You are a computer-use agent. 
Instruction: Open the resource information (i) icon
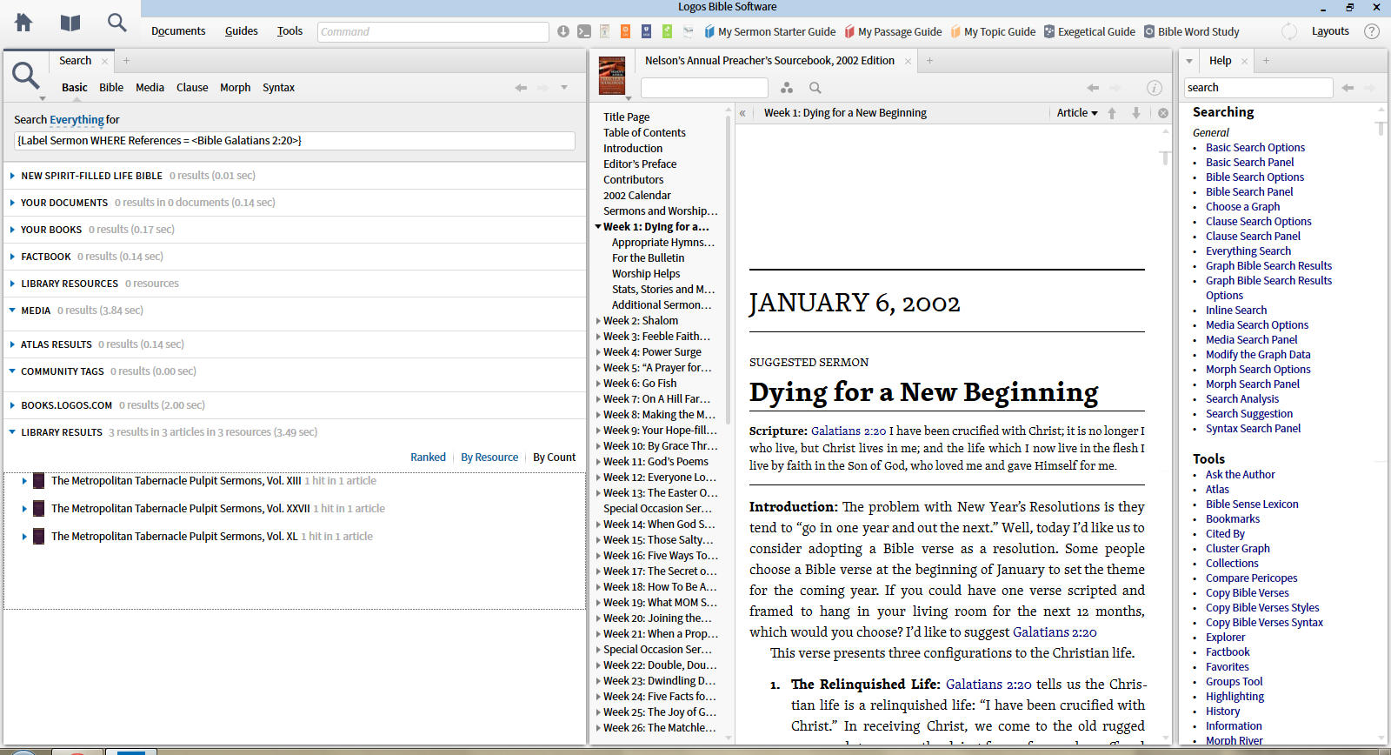point(1155,88)
